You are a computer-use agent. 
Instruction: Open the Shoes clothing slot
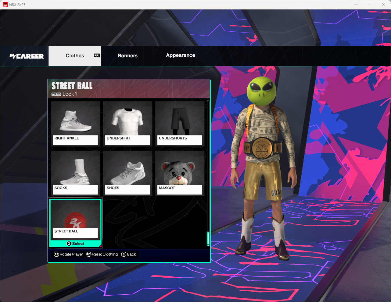(x=127, y=173)
